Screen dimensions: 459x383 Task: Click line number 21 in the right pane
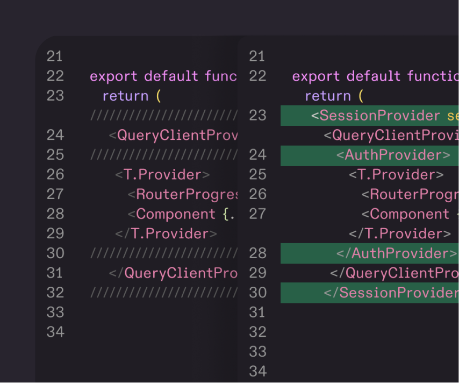(x=257, y=56)
